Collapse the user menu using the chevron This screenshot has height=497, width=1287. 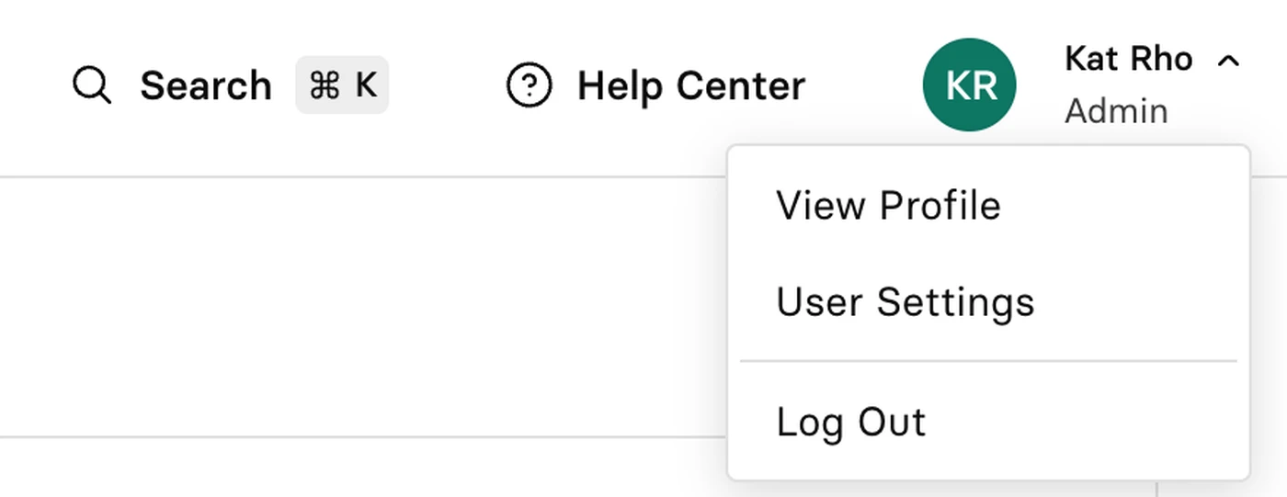(x=1228, y=61)
